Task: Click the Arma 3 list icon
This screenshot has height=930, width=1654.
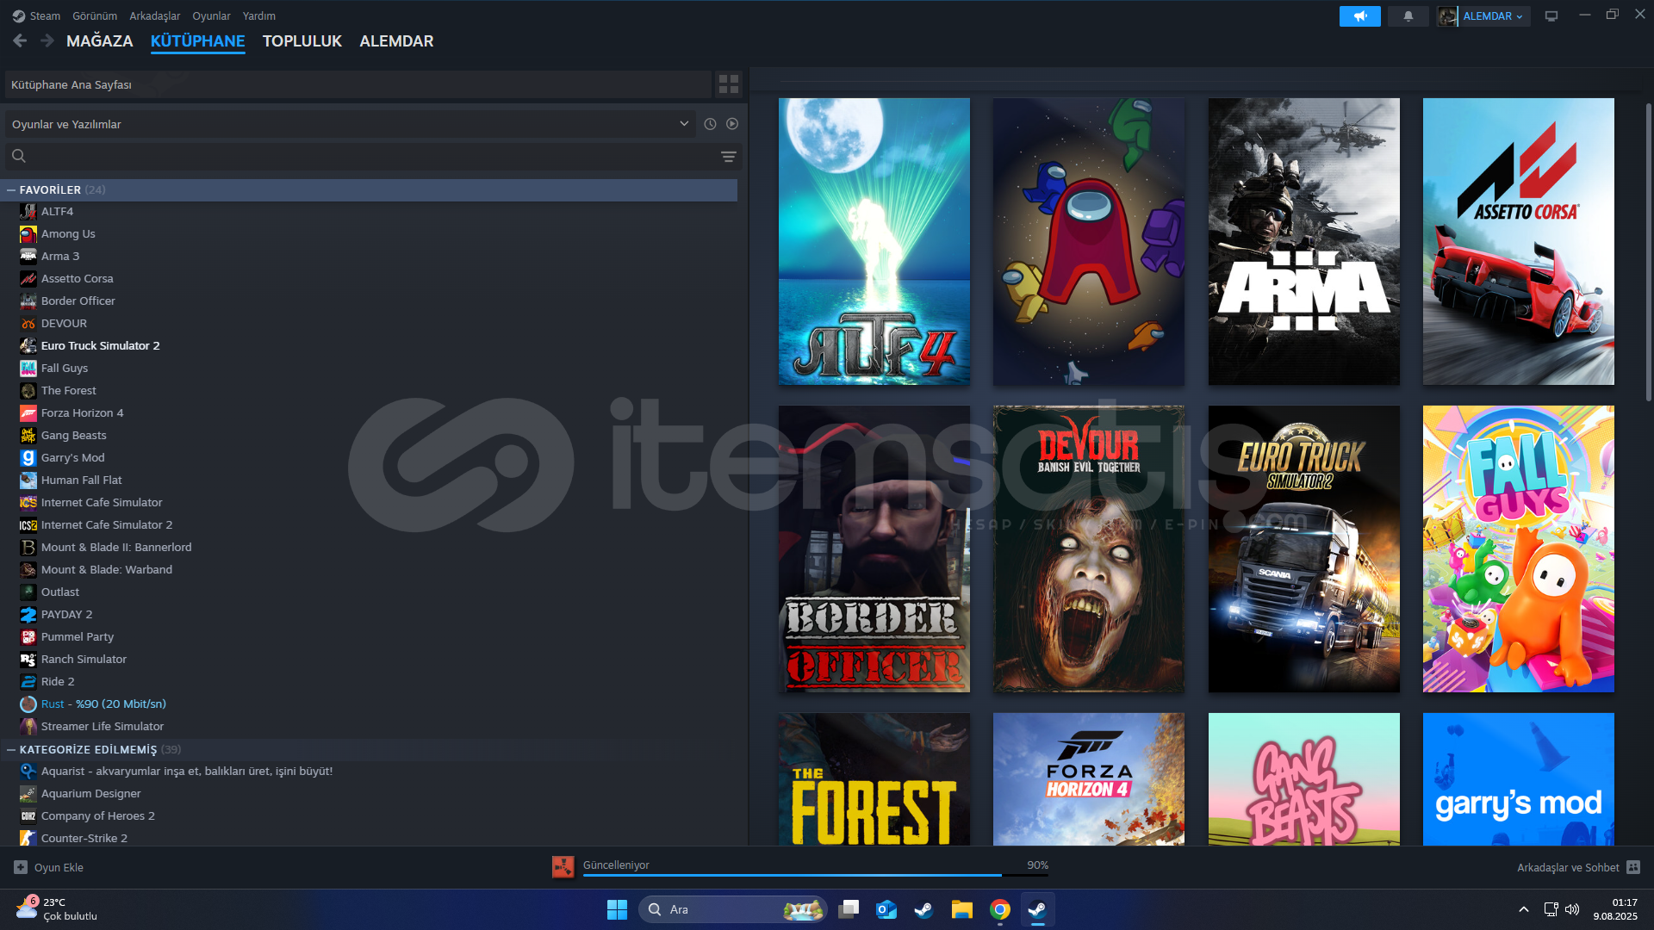Action: [28, 257]
